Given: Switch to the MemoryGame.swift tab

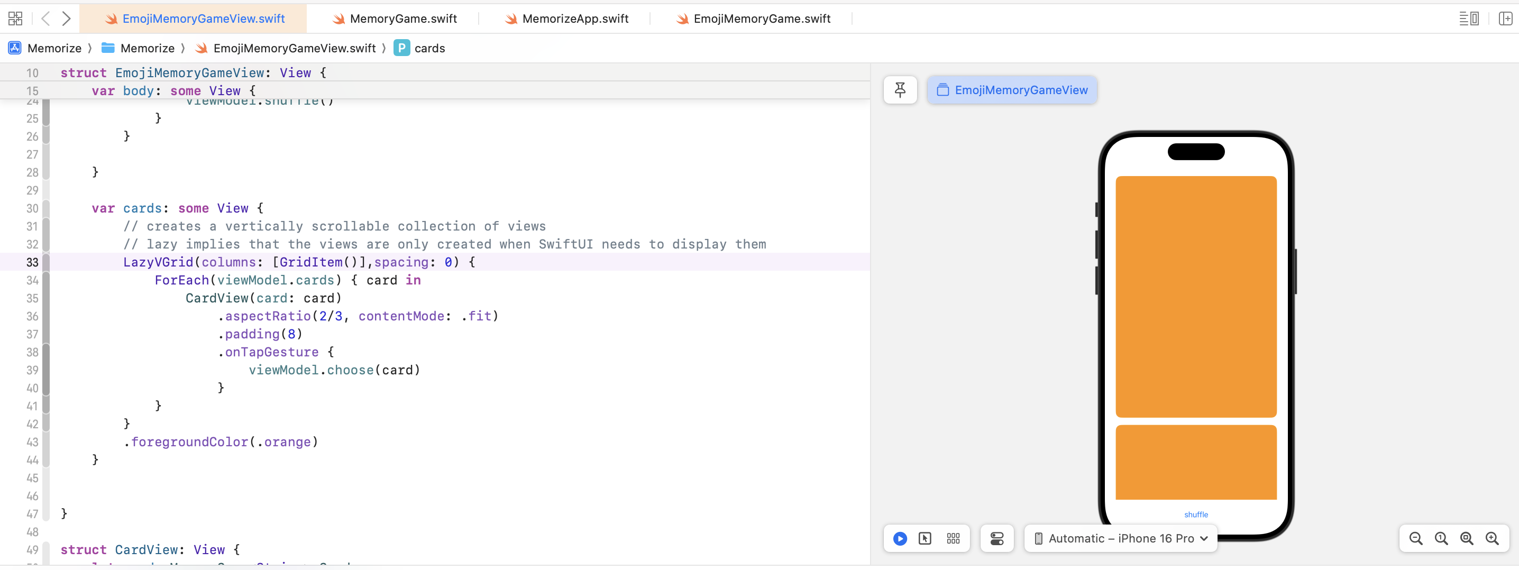Looking at the screenshot, I should pos(402,19).
